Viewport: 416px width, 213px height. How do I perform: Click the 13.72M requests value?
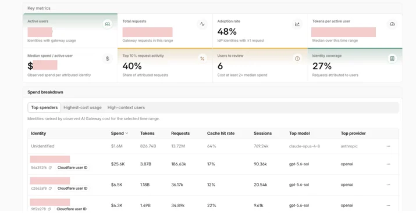tap(178, 146)
